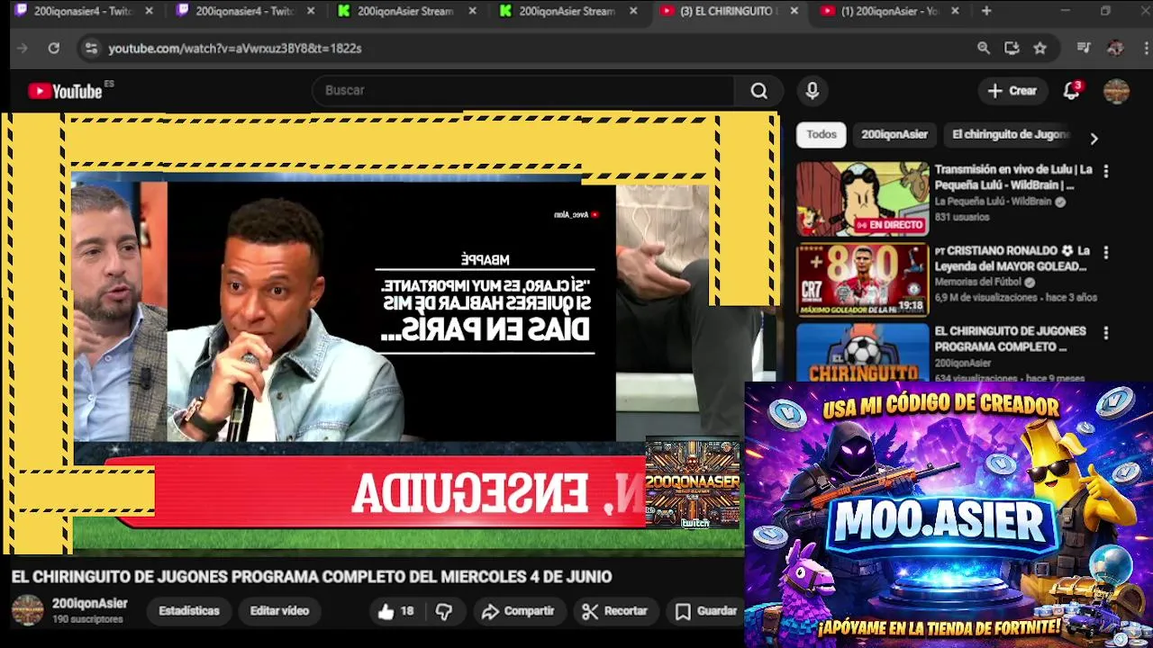This screenshot has width=1153, height=648.
Task: Switch to the second 200iqonasier4 Twitch tab
Action: 245,12
